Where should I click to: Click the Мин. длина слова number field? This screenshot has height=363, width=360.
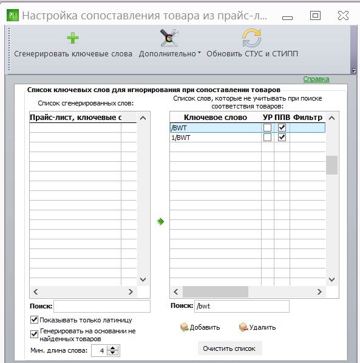tap(100, 350)
